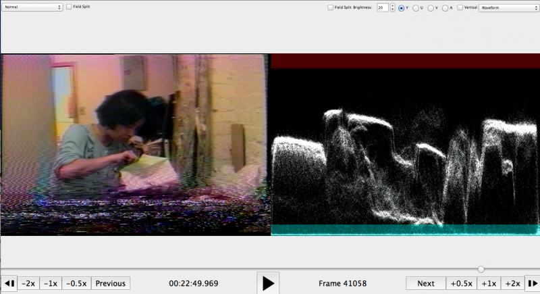Screen dimensions: 540x294
Task: Enable the left player's Field Split checkbox
Action: [x=69, y=7]
